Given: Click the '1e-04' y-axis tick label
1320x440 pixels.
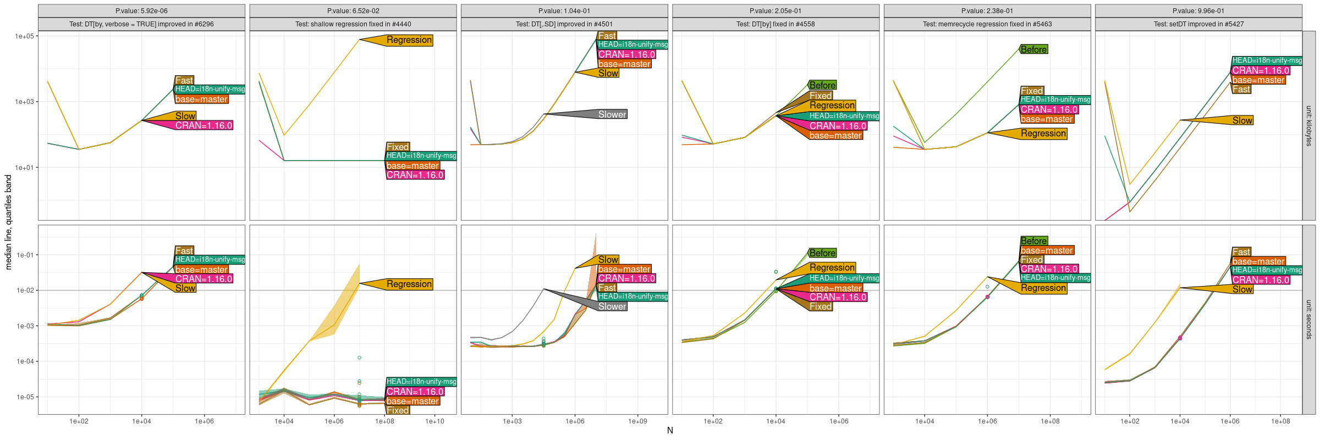Looking at the screenshot, I should (x=25, y=361).
